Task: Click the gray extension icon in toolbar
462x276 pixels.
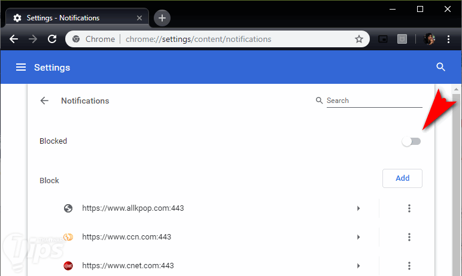Action: [402, 39]
